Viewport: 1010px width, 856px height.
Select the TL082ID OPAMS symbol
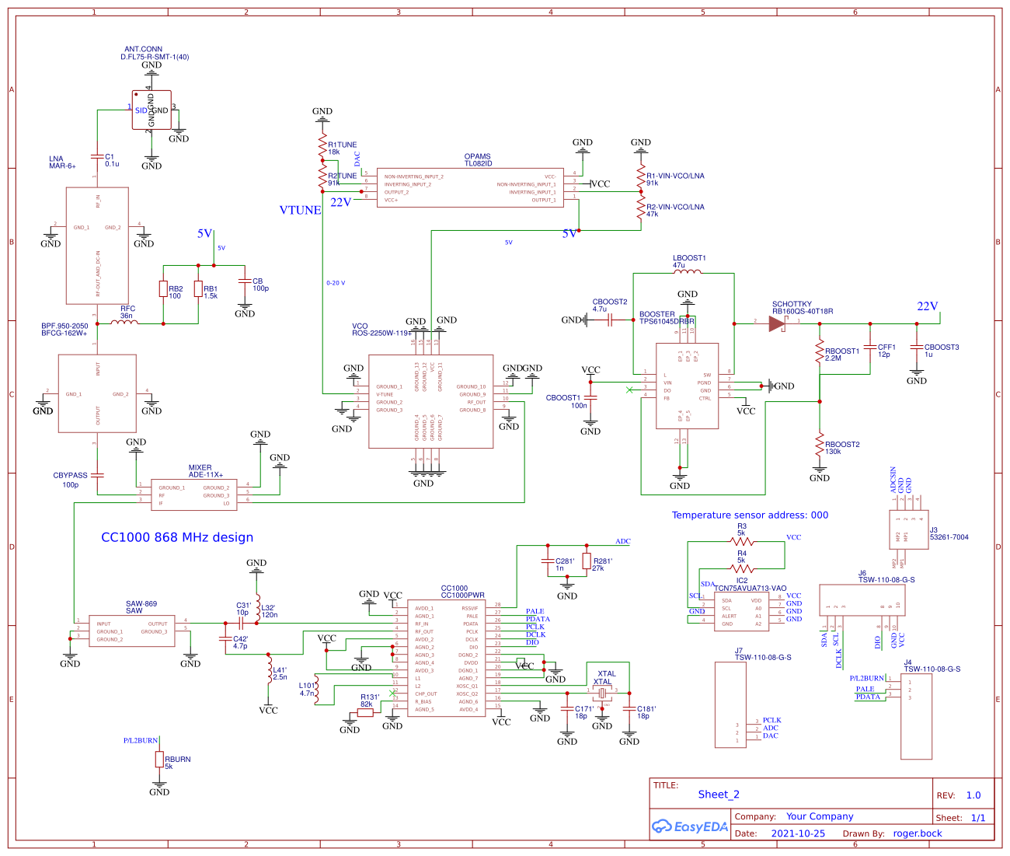click(470, 188)
